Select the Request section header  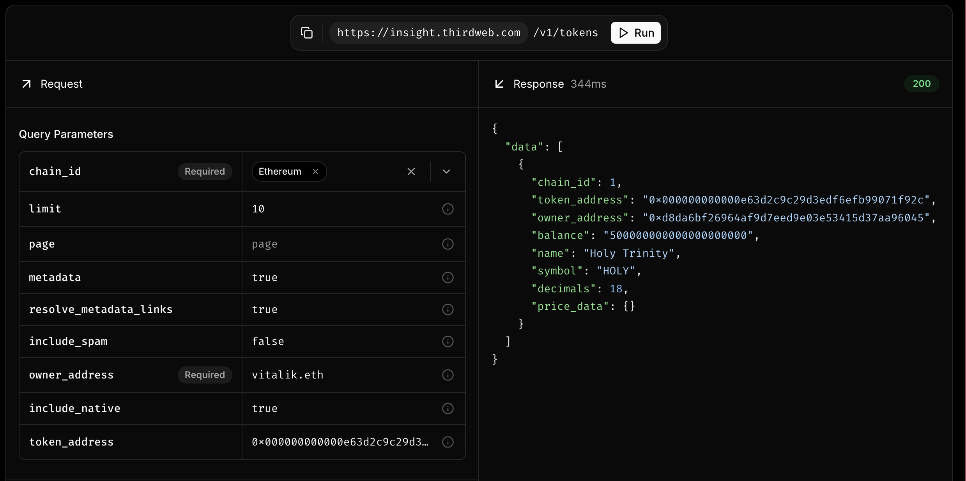point(62,84)
